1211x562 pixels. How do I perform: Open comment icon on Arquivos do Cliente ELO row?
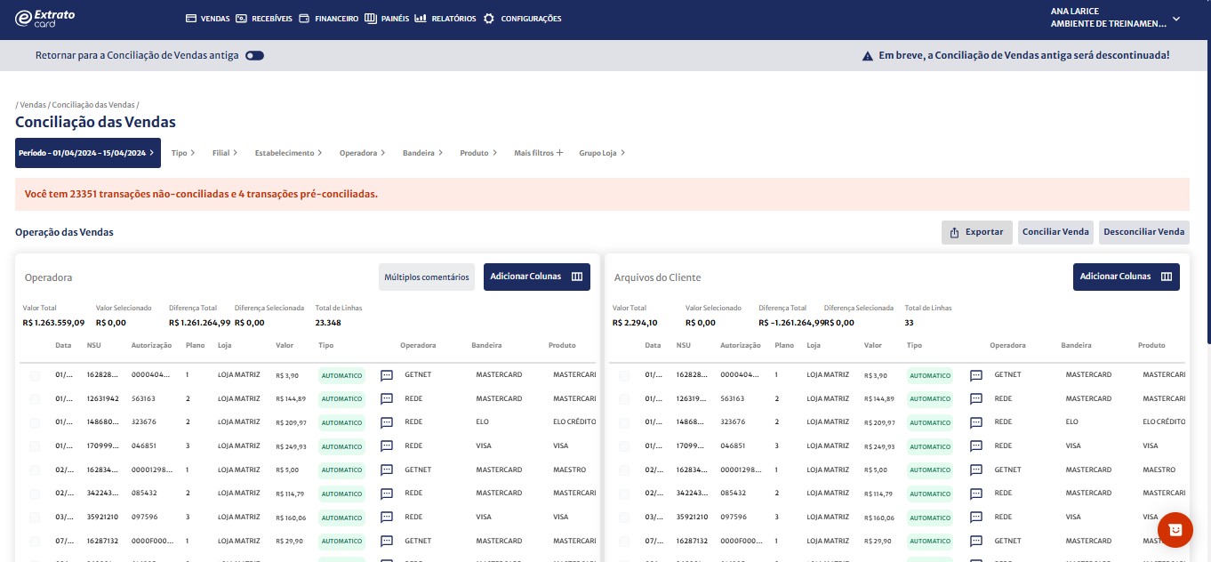coord(976,422)
